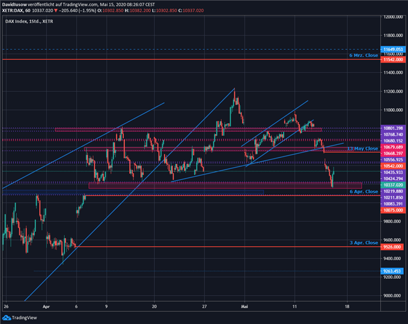The width and height of the screenshot is (408, 324).
Task: Click the open value 'O:10302.850'
Action: pos(111,11)
